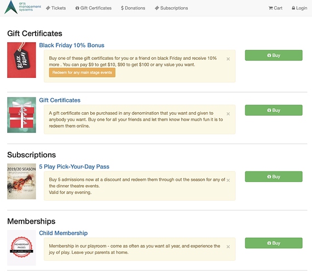
Task: Buy the standard Gift Certificate
Action: point(274,110)
